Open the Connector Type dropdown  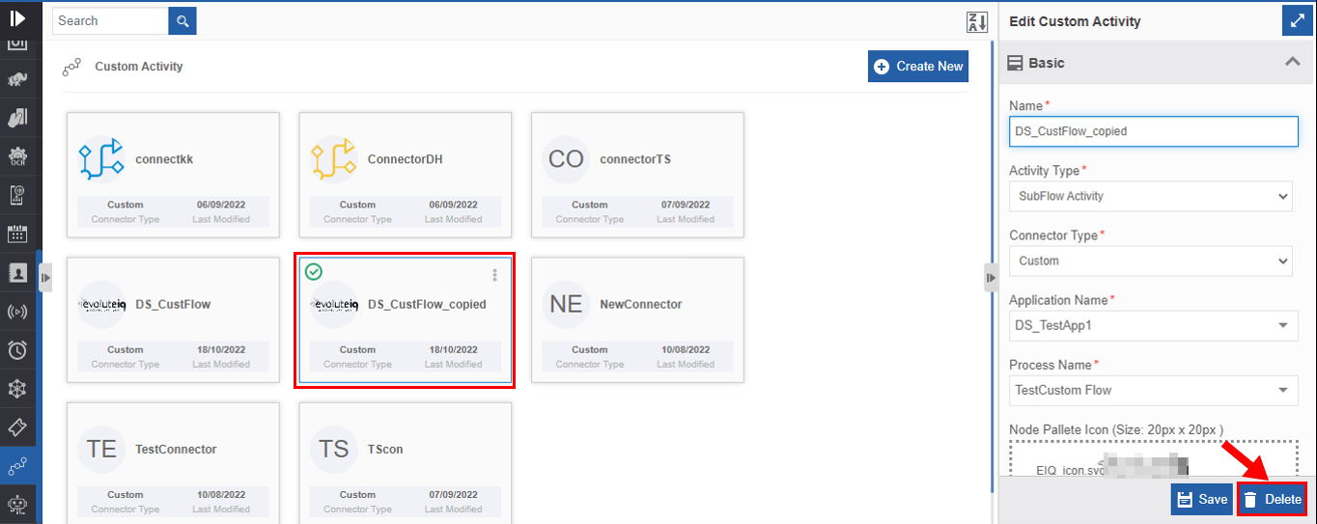point(1151,261)
